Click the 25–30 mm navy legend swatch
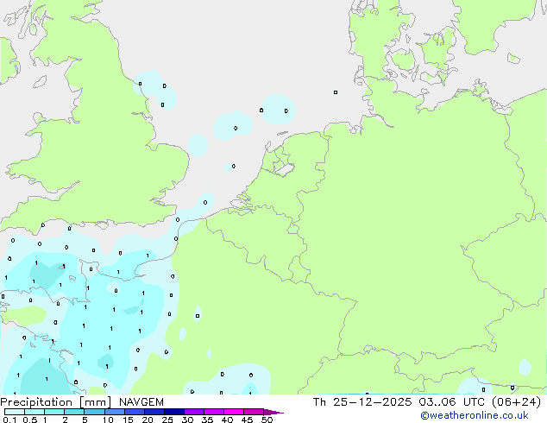The width and height of the screenshot is (547, 423). click(x=174, y=412)
